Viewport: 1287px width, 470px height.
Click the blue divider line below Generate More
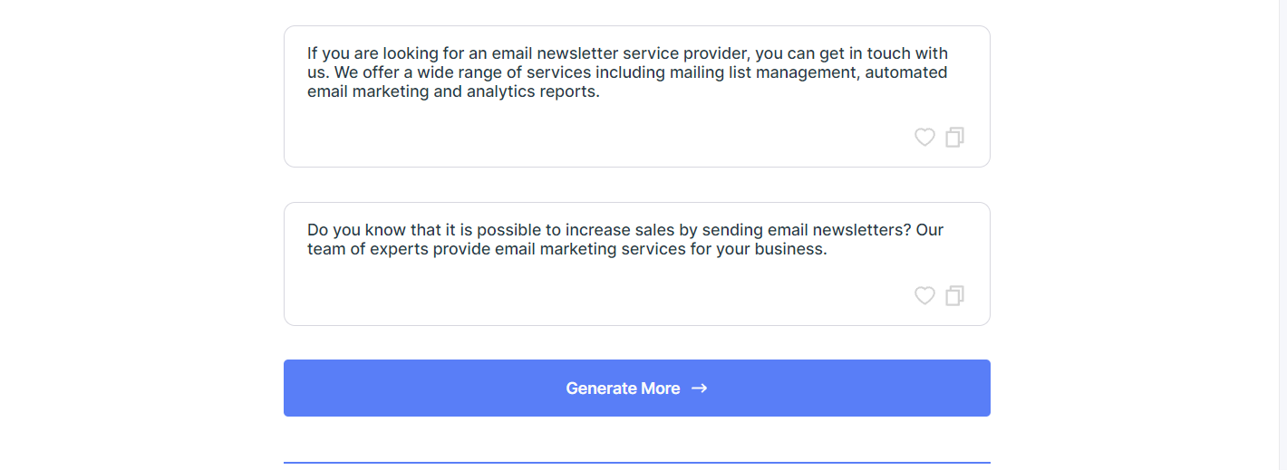point(636,463)
